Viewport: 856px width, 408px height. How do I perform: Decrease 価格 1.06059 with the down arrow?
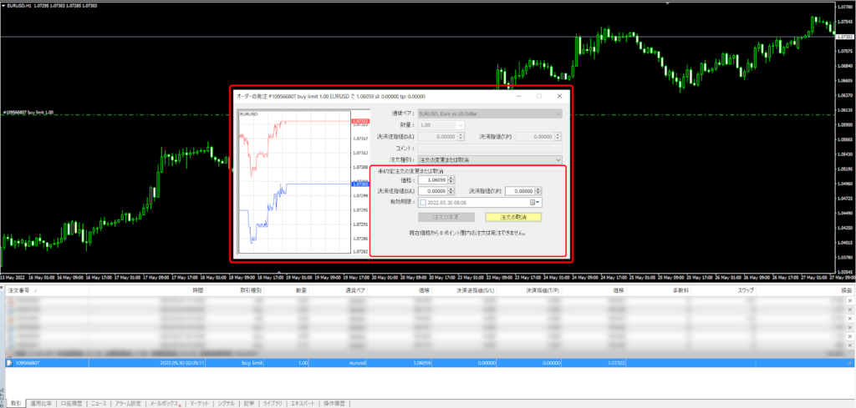(451, 182)
